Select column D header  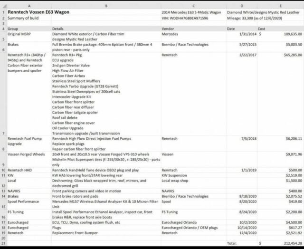242,6
